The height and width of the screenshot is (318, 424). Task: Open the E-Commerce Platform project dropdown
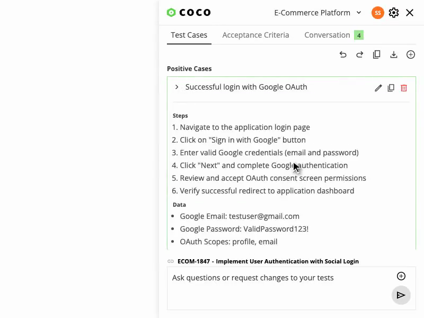pyautogui.click(x=317, y=13)
